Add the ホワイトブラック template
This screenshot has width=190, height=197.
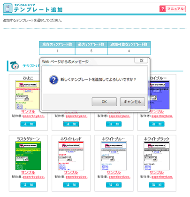click(x=157, y=185)
